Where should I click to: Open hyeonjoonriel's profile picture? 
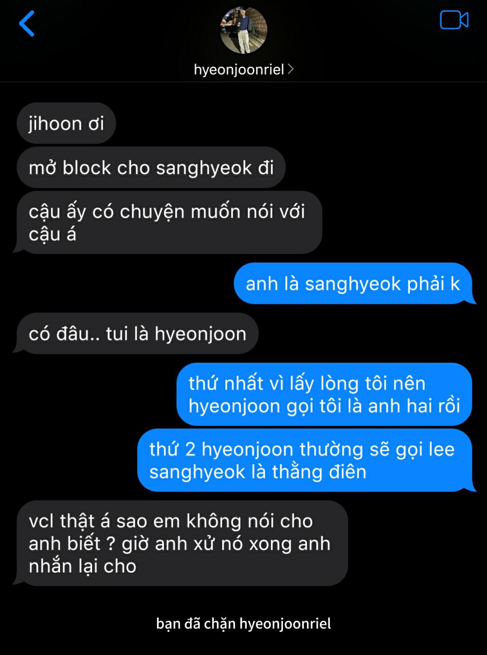(243, 30)
